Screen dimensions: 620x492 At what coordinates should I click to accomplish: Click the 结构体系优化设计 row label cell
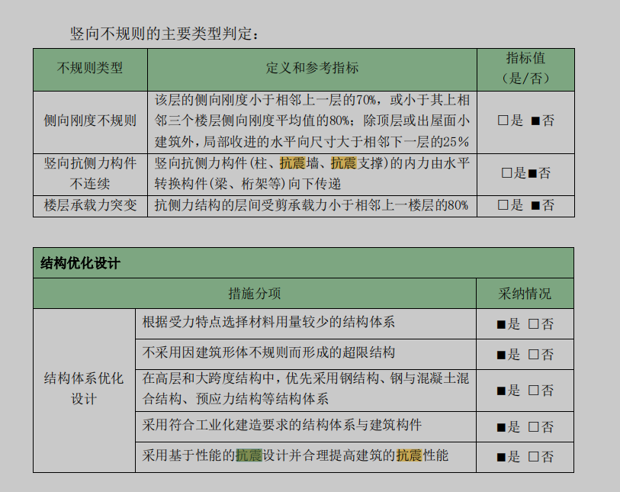click(84, 389)
